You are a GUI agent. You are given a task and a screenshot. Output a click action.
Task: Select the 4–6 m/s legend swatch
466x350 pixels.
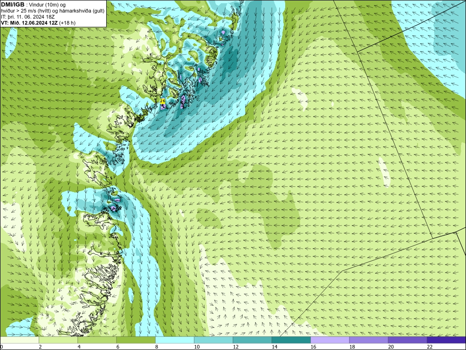click(97, 340)
